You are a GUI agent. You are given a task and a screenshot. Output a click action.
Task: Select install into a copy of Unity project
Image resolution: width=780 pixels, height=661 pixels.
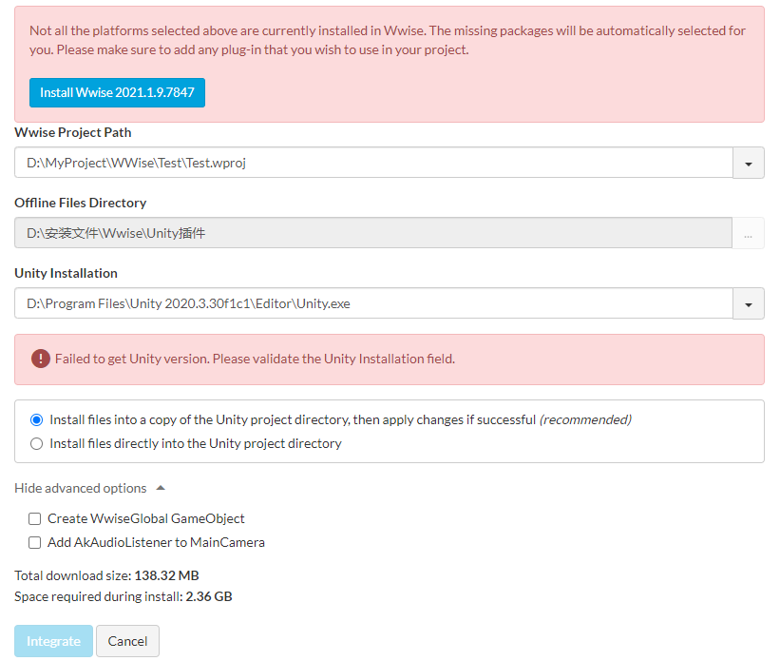(37, 419)
